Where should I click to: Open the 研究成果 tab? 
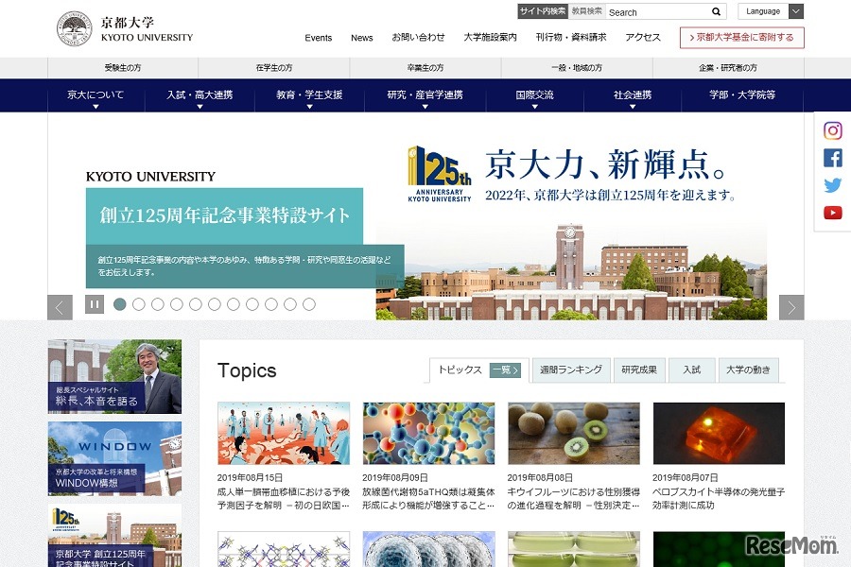(x=640, y=369)
